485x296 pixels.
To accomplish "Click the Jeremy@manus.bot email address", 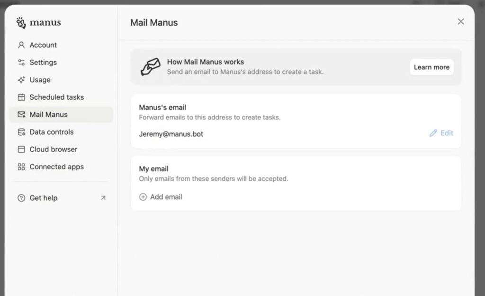I will 171,134.
